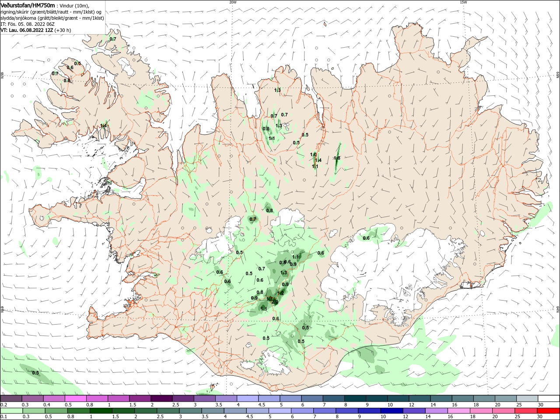Viewport: 560px width, 420px height.
Task: Click the Veðurstofan/HM750m title text
Action: (x=28, y=5)
